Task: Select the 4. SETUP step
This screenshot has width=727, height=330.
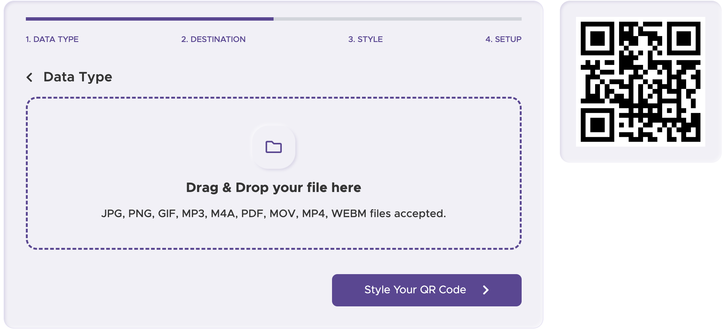Action: (x=503, y=39)
